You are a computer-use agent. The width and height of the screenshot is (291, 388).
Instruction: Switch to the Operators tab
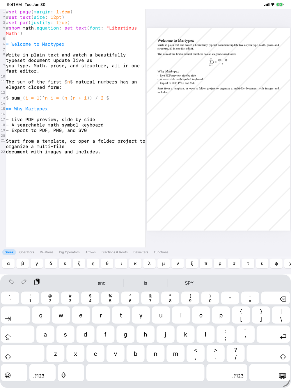[x=27, y=252]
